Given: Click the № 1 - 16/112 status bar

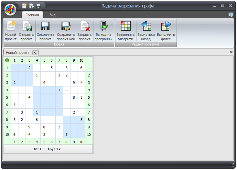Looking at the screenshot, I should click(48, 149).
